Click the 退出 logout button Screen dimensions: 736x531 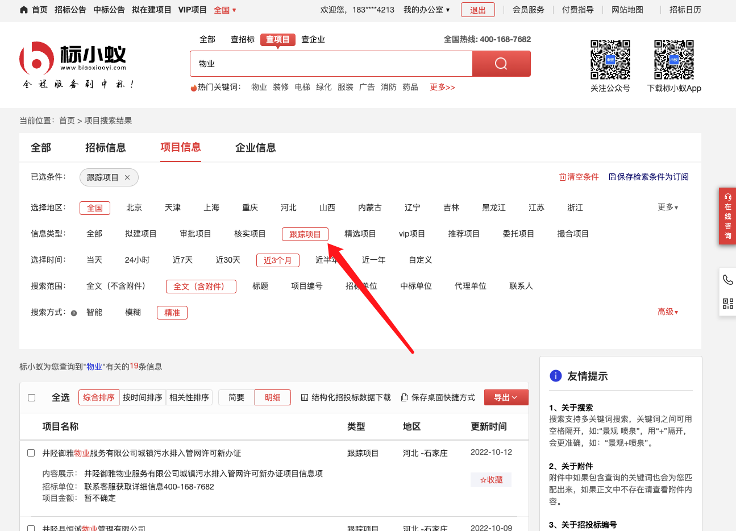pyautogui.click(x=477, y=10)
